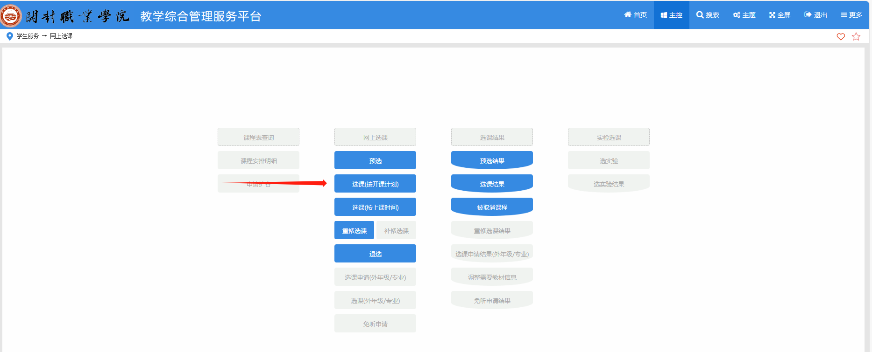Log out using the 退出 icon
This screenshot has width=872, height=352.
(x=808, y=15)
